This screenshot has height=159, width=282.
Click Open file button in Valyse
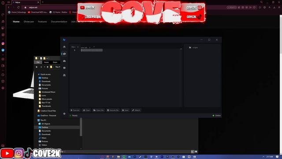click(x=98, y=110)
